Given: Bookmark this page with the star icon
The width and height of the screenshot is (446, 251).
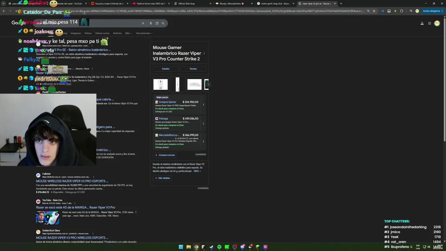Looking at the screenshot, I should [x=374, y=11].
